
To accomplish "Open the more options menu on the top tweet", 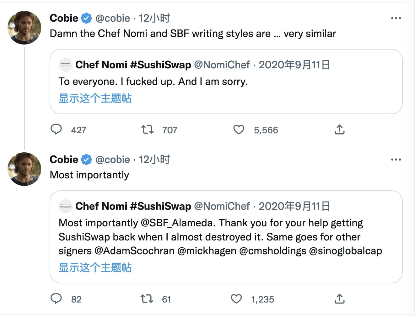I will [396, 18].
